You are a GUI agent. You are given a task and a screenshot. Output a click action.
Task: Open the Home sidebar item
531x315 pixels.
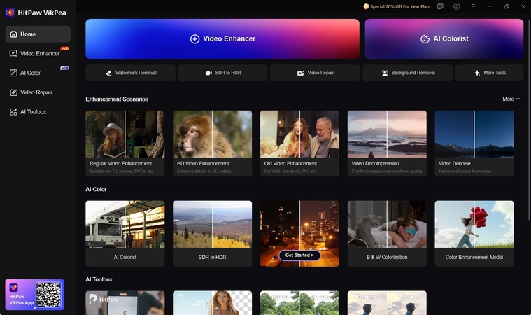pos(38,34)
